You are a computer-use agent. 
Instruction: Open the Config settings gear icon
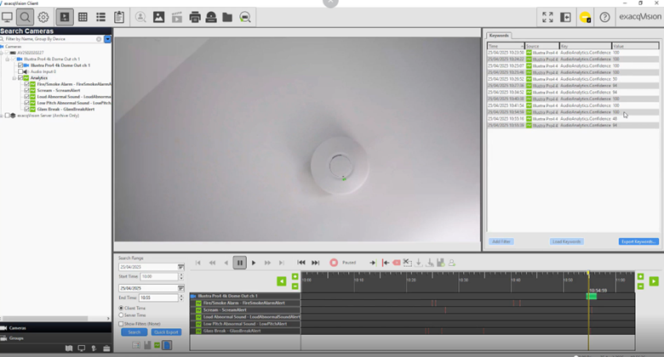(x=43, y=17)
